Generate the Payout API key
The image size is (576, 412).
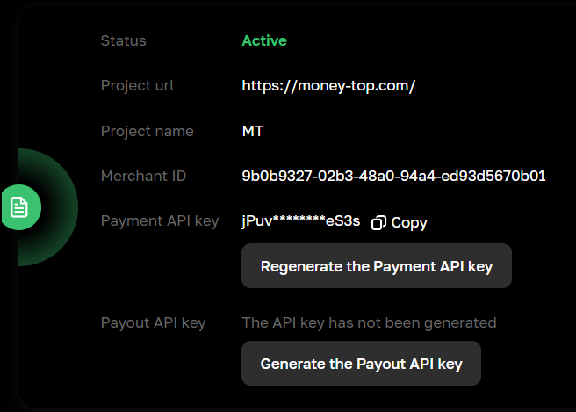(361, 363)
